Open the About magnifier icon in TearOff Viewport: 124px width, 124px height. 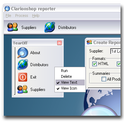coord(22,53)
